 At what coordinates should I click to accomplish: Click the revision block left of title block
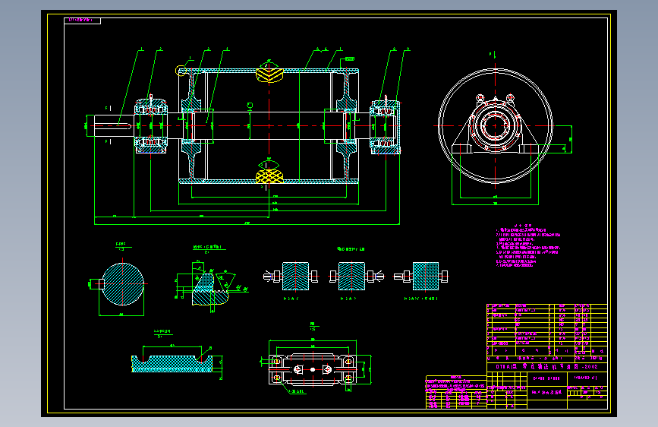point(456,392)
